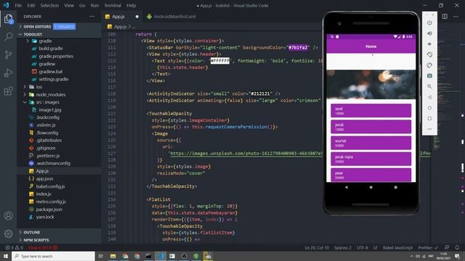Tap the phone's back navigation button
Screen dimensions: 465x261
click(x=346, y=187)
